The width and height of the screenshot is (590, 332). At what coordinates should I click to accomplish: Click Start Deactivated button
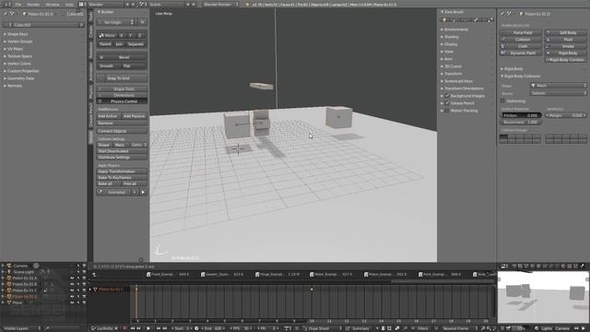122,151
